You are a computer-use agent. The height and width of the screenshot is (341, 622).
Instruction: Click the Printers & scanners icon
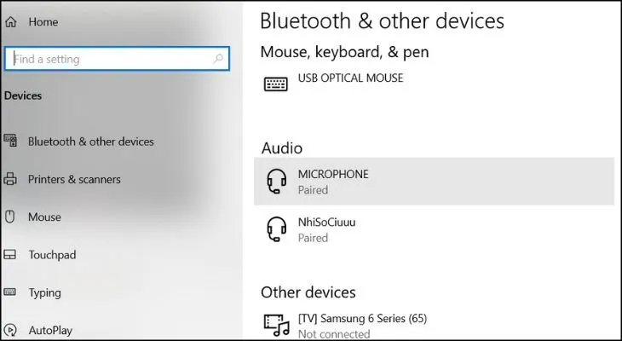(10, 179)
